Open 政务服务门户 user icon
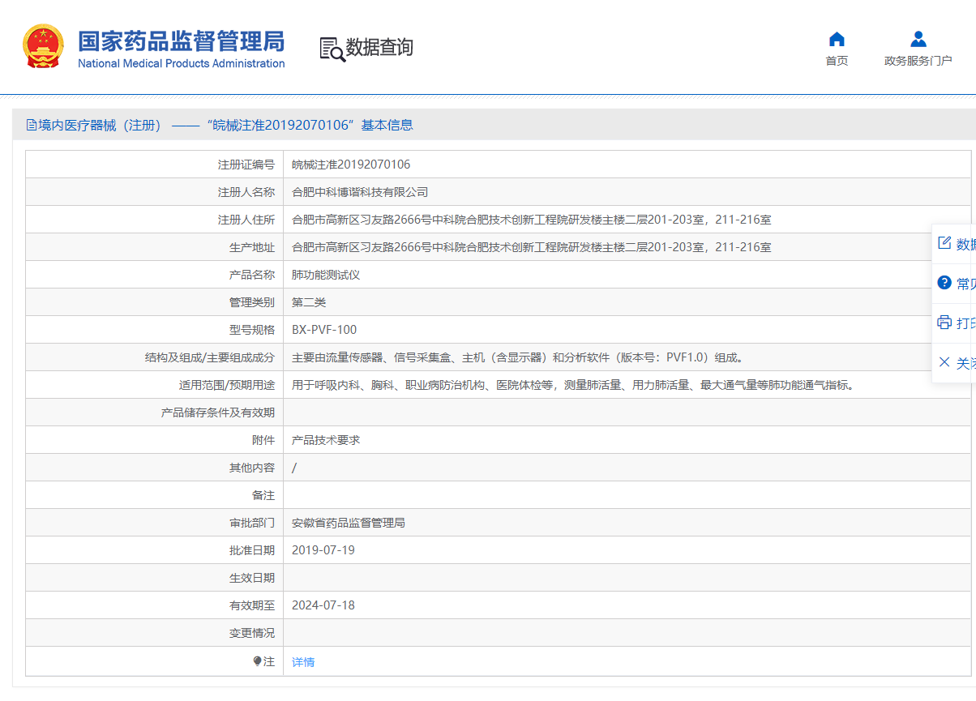 pos(918,39)
